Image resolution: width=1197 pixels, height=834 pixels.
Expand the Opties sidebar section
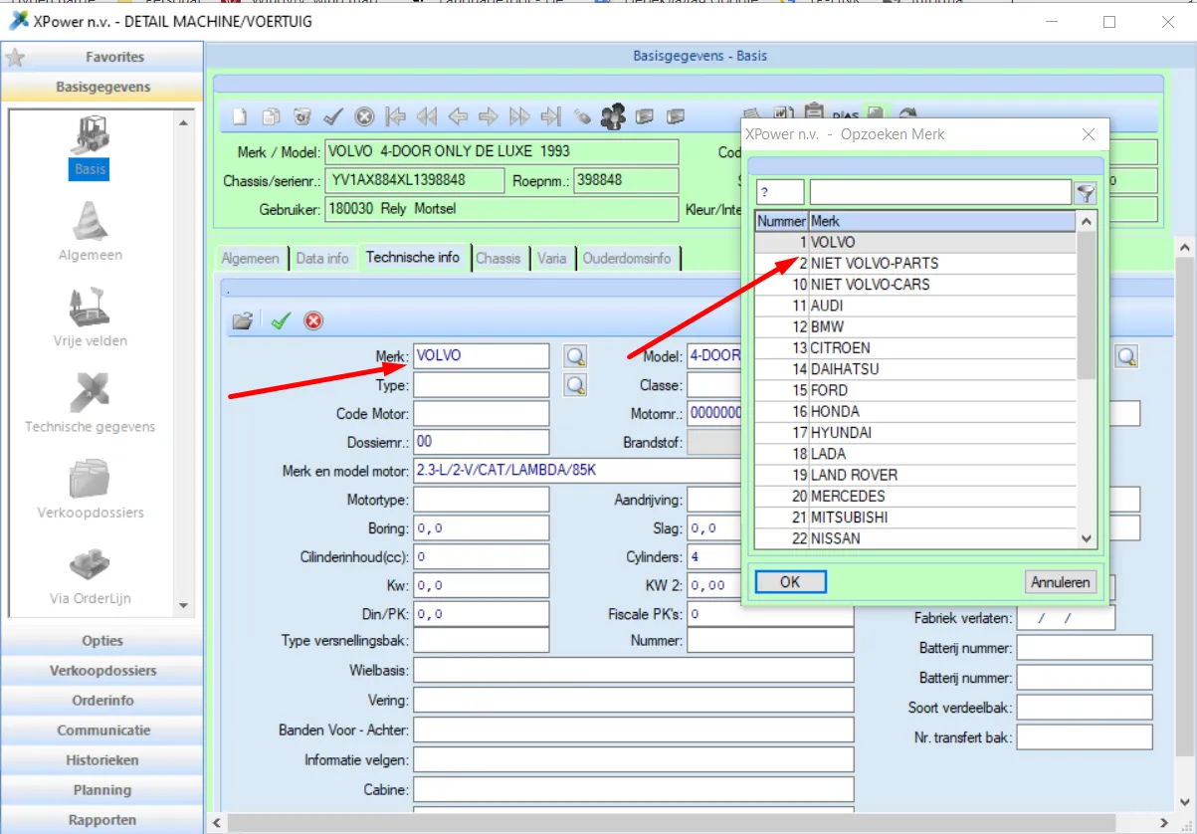tap(102, 640)
